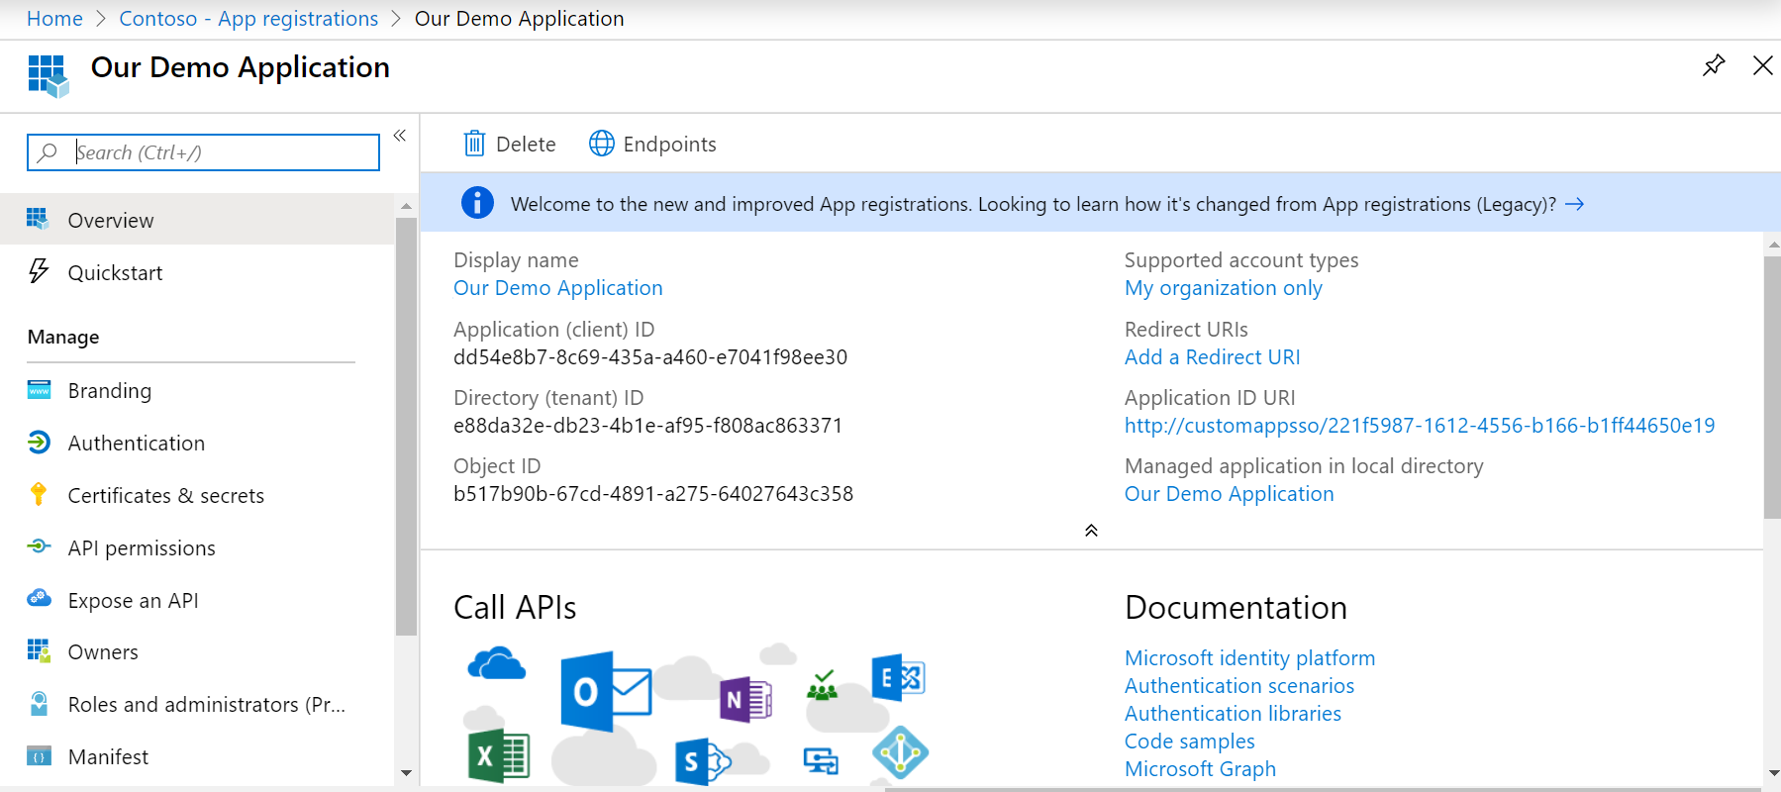Open Expose an API
This screenshot has height=792, width=1781.
pyautogui.click(x=197, y=601)
